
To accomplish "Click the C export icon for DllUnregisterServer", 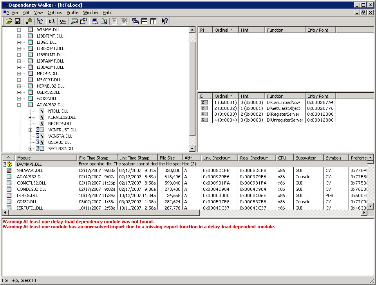I will point(204,120).
